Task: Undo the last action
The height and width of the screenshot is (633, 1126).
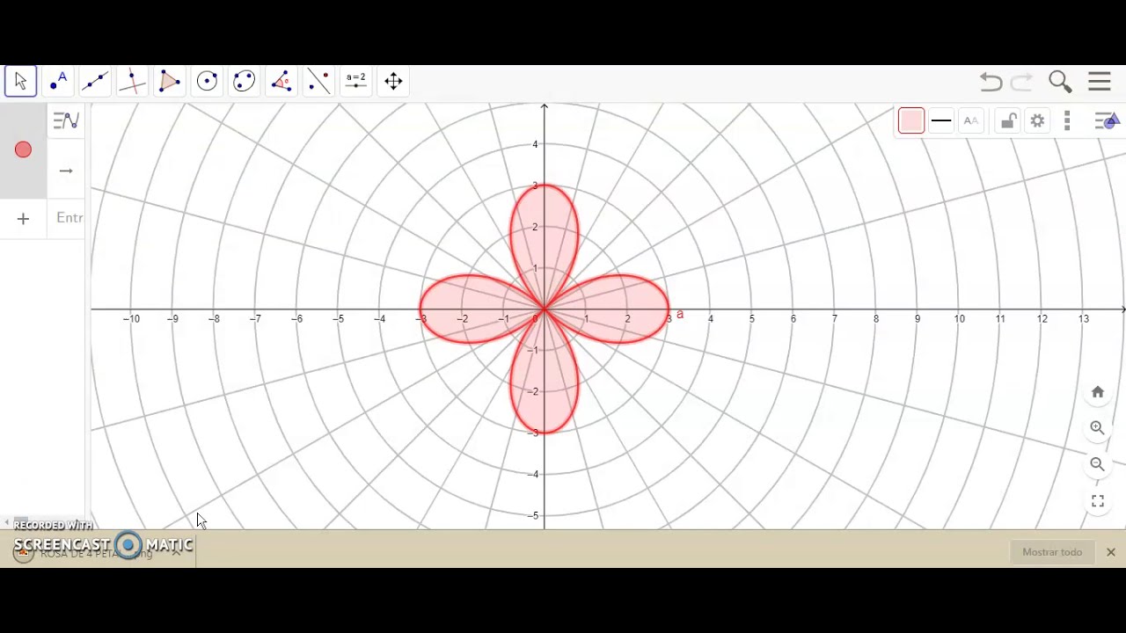Action: 991,82
